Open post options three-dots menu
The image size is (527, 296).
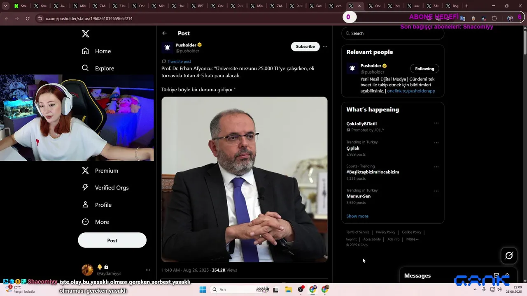325,46
